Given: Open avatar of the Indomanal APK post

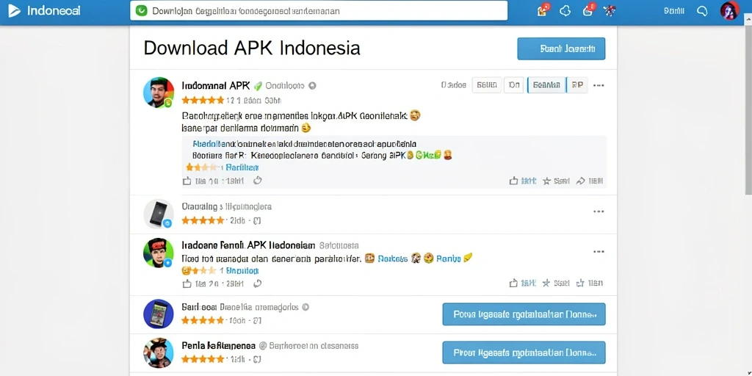Looking at the screenshot, I should tap(159, 92).
